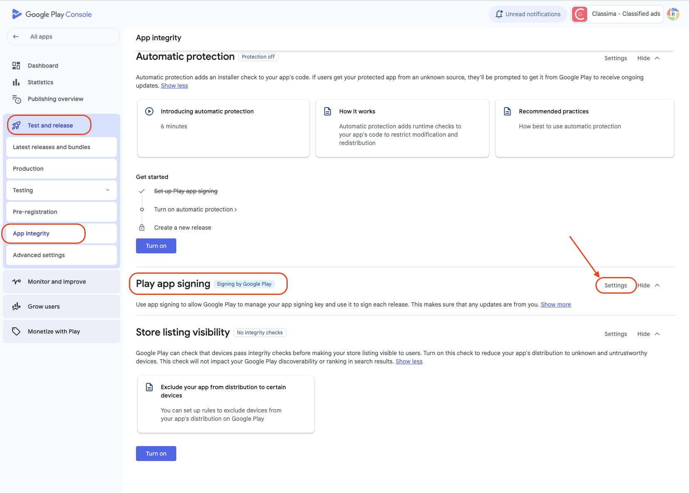Image resolution: width=689 pixels, height=493 pixels.
Task: Click Show more link in Play app signing
Action: [x=556, y=304]
